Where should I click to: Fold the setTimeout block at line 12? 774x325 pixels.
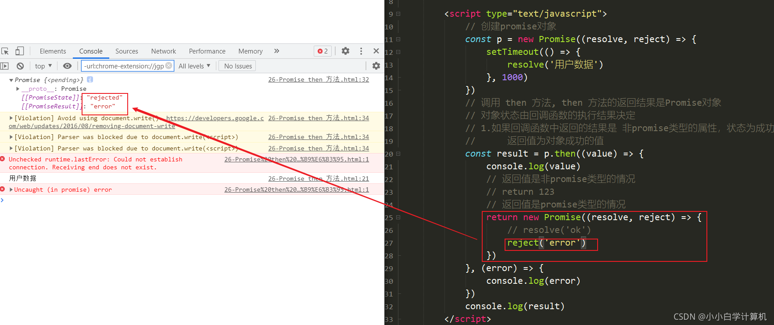[398, 52]
